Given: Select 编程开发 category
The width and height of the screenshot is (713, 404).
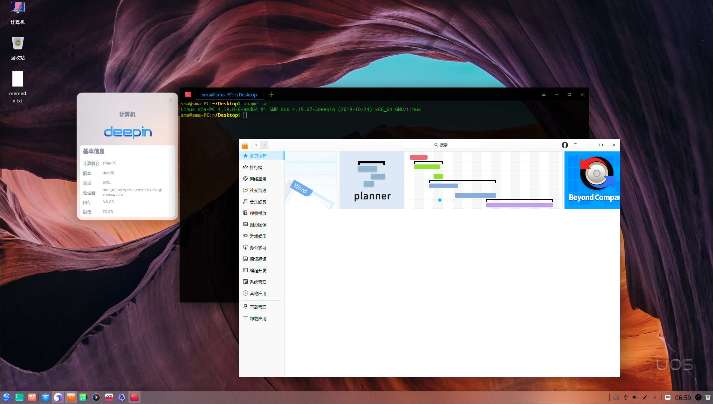Looking at the screenshot, I should (x=257, y=270).
